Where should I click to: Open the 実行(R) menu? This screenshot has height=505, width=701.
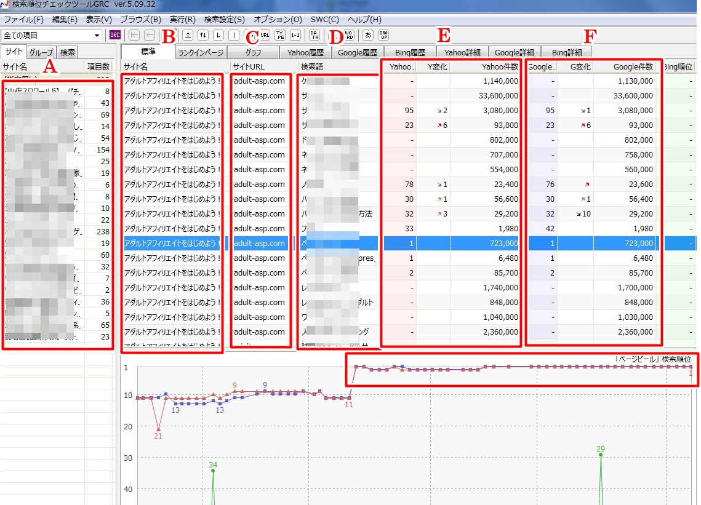coord(182,19)
